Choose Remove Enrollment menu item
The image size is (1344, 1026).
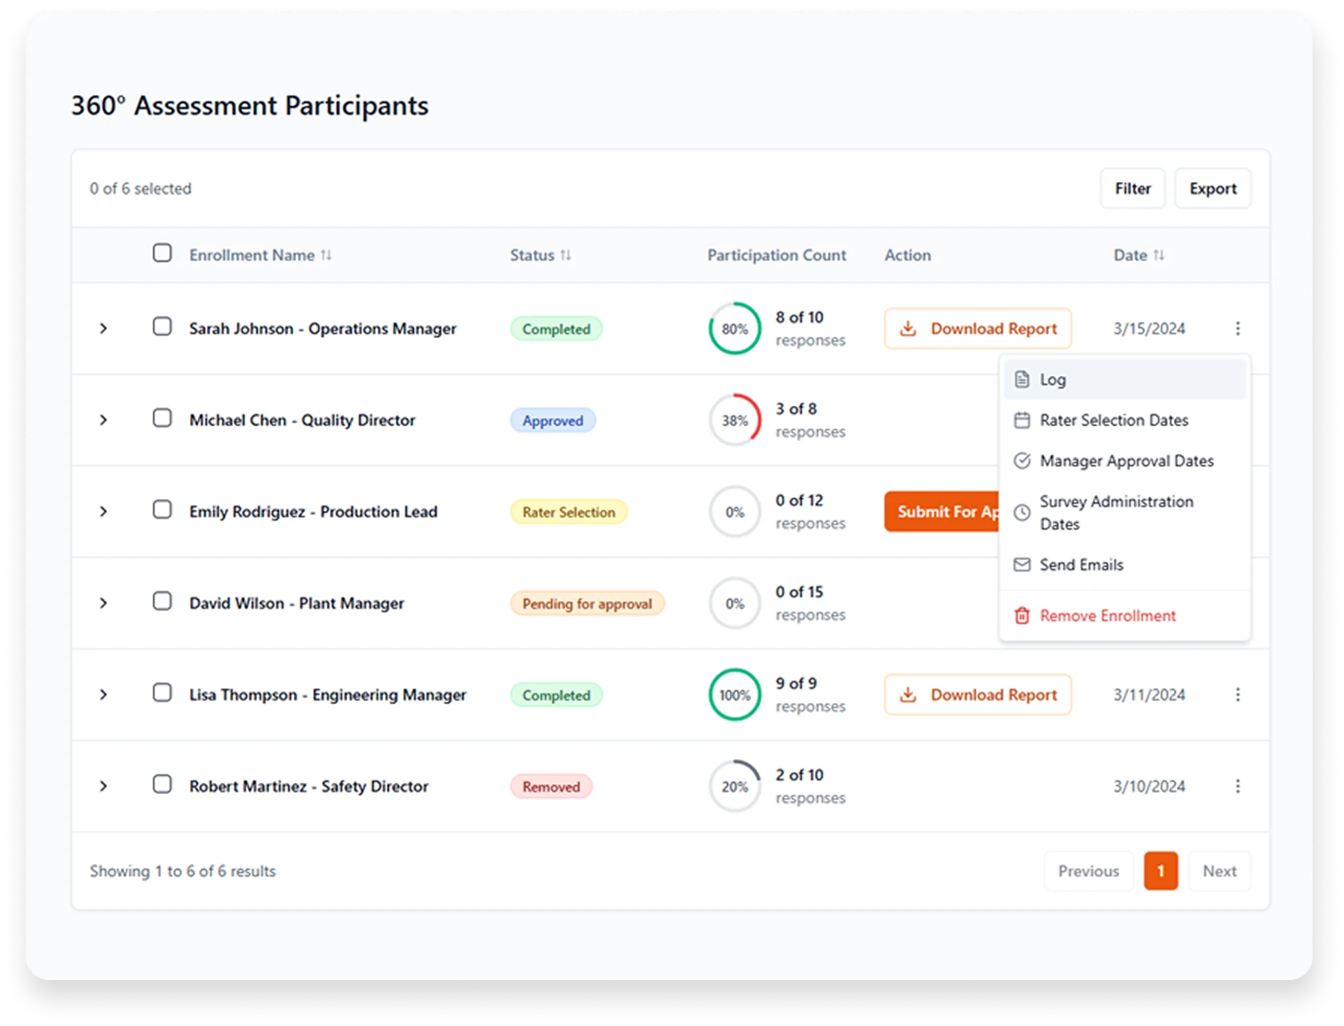[x=1125, y=616]
